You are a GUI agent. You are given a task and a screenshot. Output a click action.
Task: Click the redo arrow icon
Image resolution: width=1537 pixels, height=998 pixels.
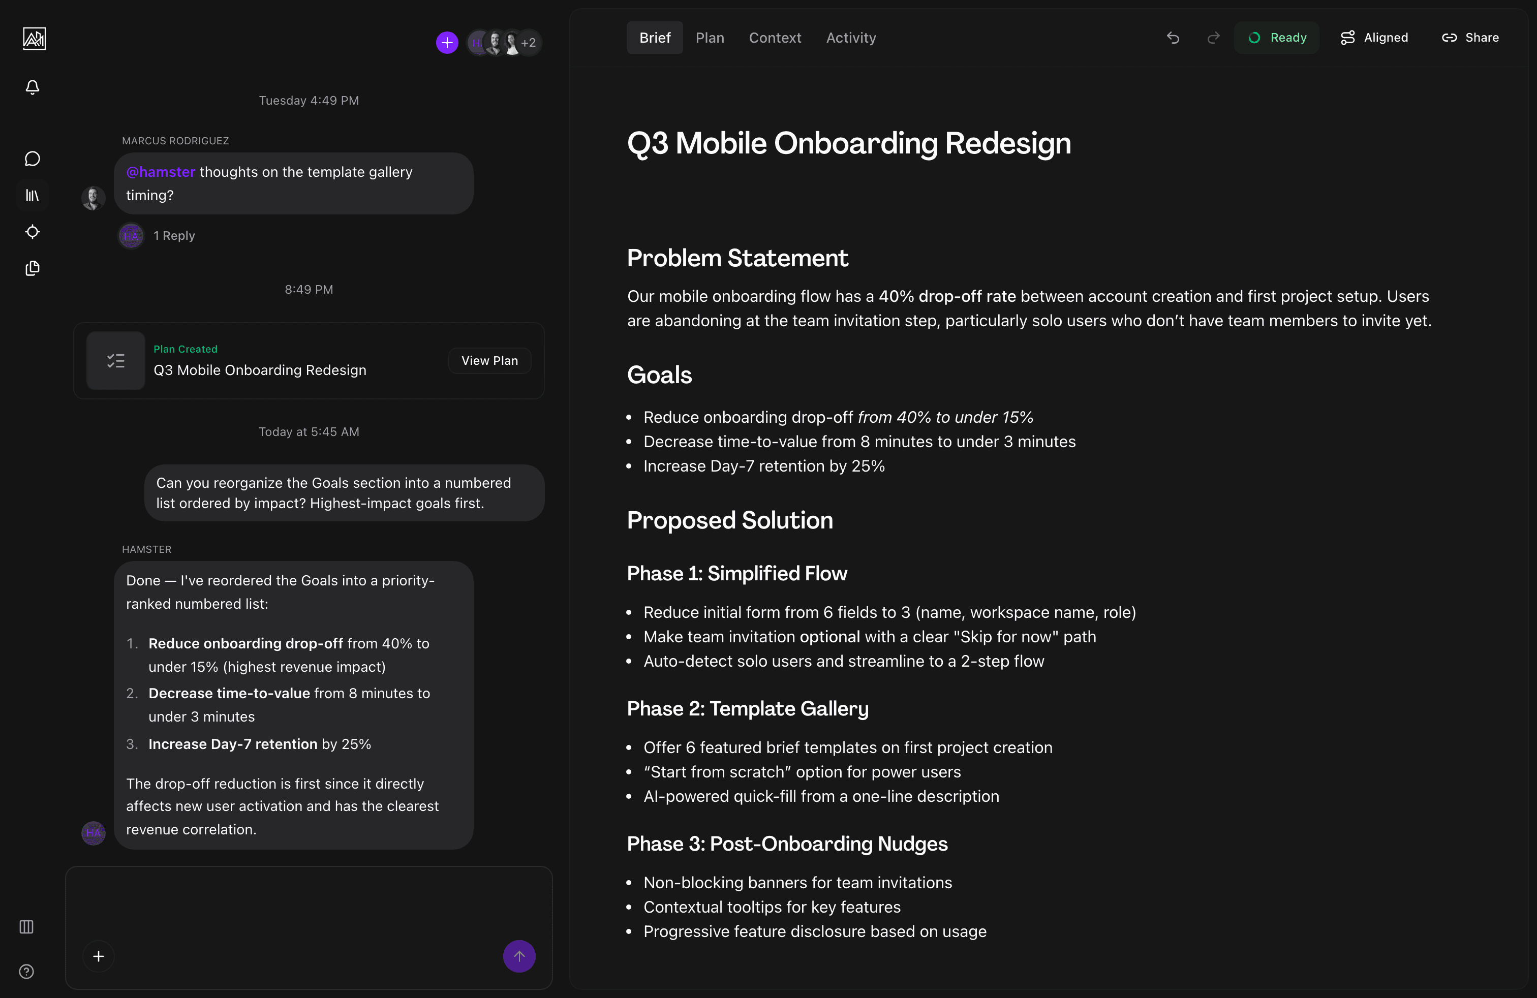pyautogui.click(x=1213, y=38)
